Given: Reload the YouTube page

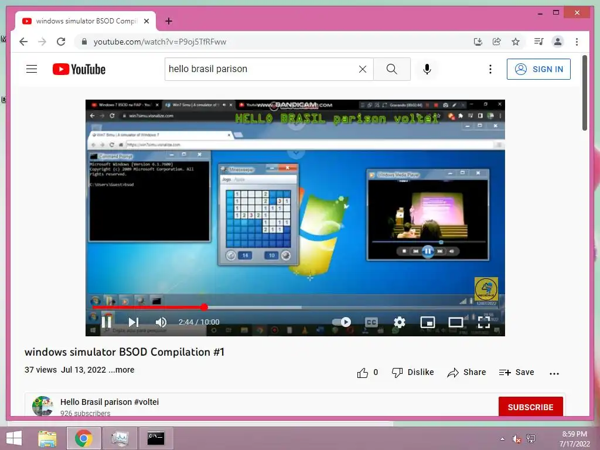Looking at the screenshot, I should (x=61, y=42).
